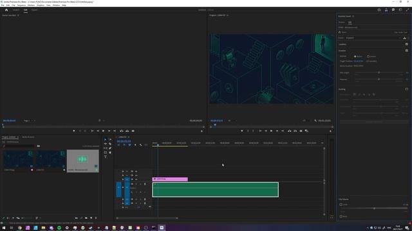Create a new bin in Project panel
The image size is (412, 231).
tap(86, 218)
